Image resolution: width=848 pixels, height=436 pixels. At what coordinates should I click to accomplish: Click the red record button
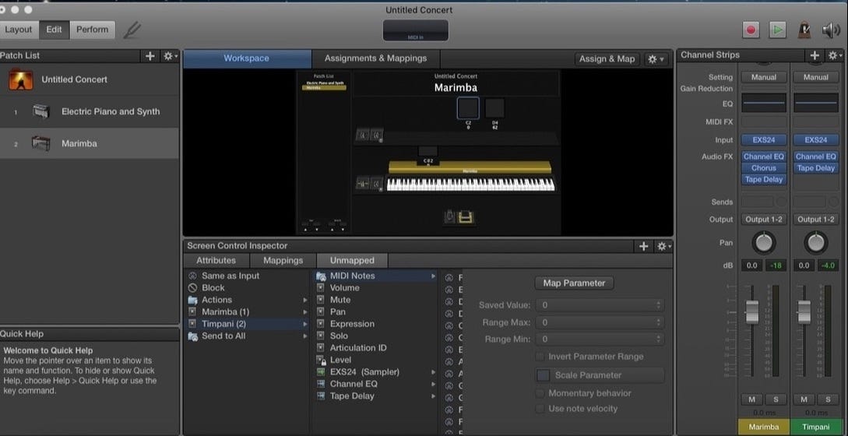751,30
